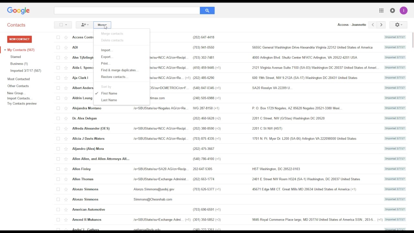Check the Alejandra Montano checkbox

[x=58, y=108]
